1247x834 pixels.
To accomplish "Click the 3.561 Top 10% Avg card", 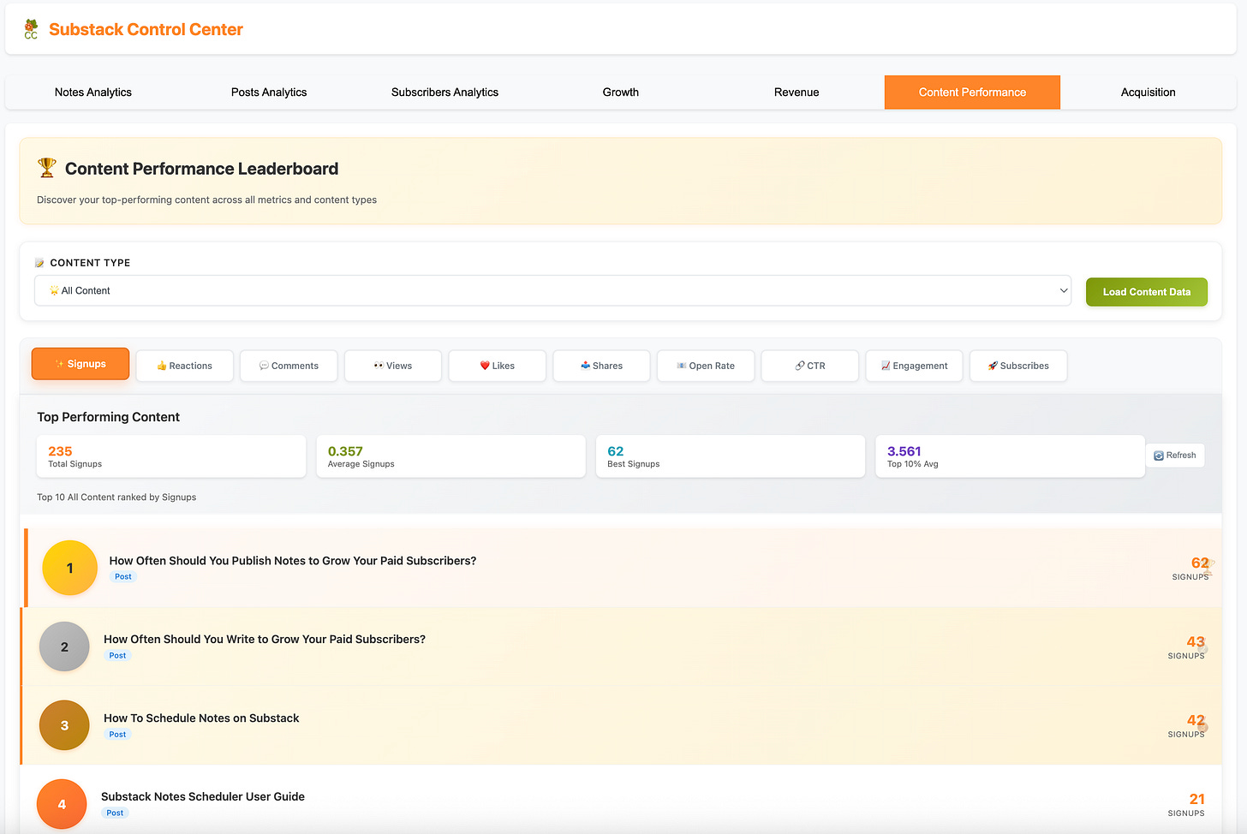I will click(1010, 456).
